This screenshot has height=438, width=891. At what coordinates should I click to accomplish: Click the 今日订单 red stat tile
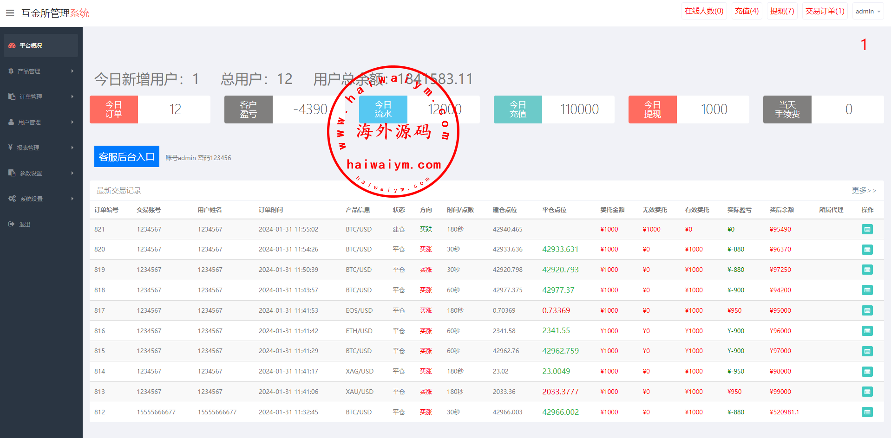point(114,109)
